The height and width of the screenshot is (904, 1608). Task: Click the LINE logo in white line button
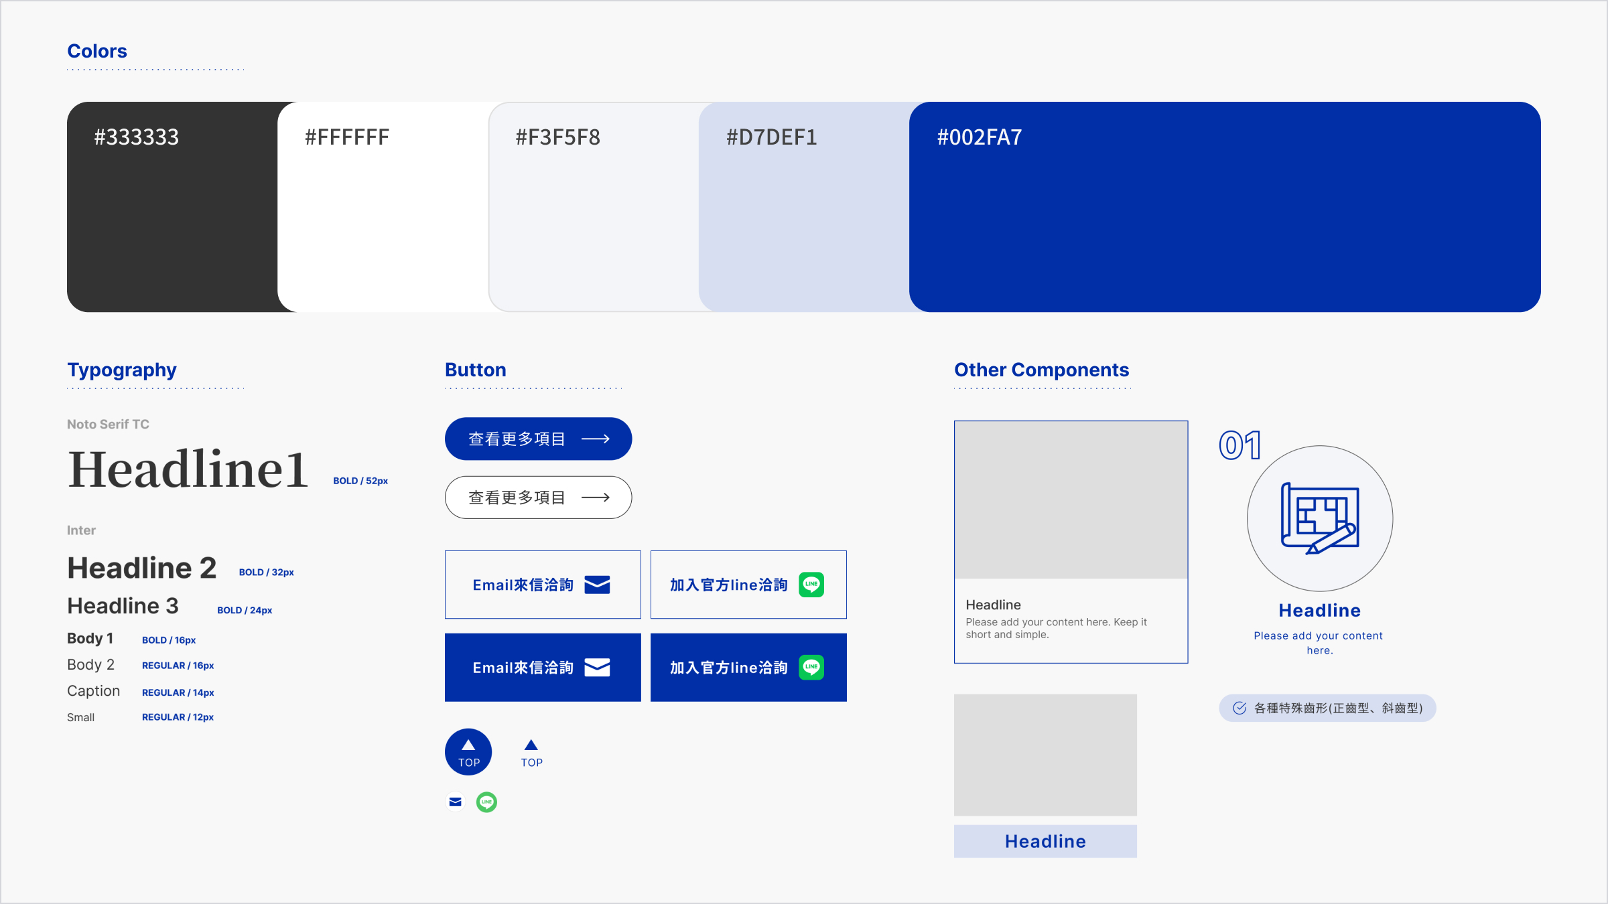[811, 584]
